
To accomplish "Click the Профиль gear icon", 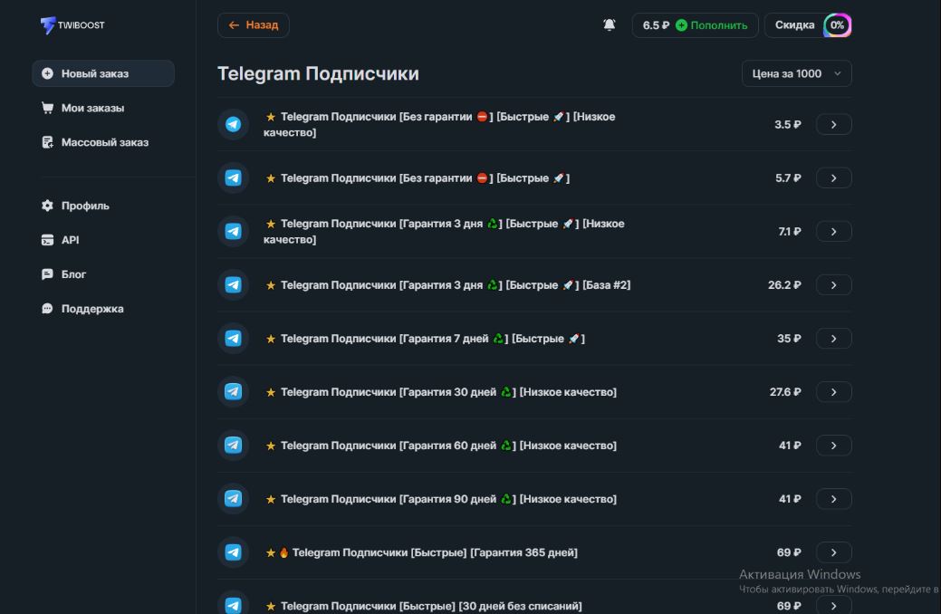I will point(47,206).
